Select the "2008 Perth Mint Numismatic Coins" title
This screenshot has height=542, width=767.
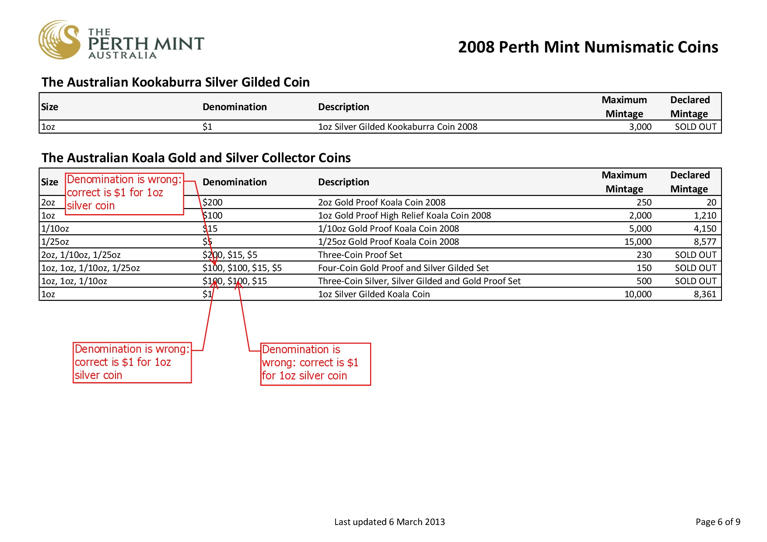coord(588,47)
